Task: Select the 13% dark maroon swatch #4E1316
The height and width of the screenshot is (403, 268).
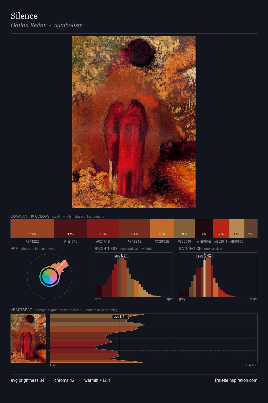Action: click(71, 229)
